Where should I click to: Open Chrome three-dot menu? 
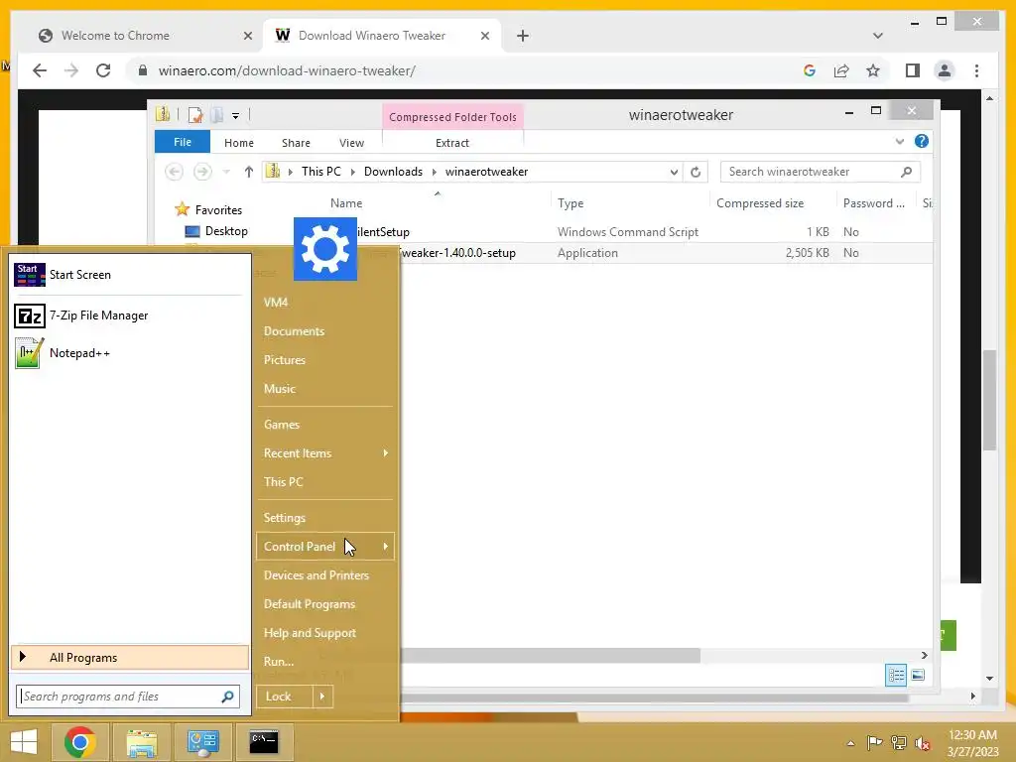click(976, 70)
